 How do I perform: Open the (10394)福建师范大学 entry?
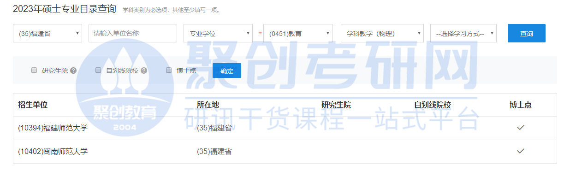click(53, 128)
